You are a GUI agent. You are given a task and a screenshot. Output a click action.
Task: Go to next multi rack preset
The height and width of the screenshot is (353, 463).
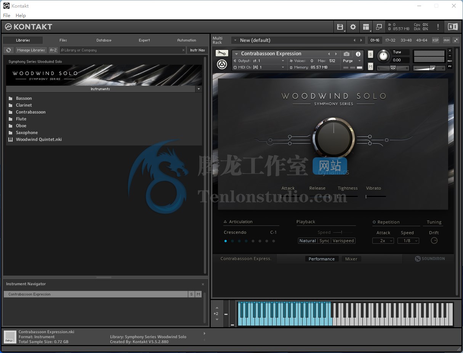[361, 40]
